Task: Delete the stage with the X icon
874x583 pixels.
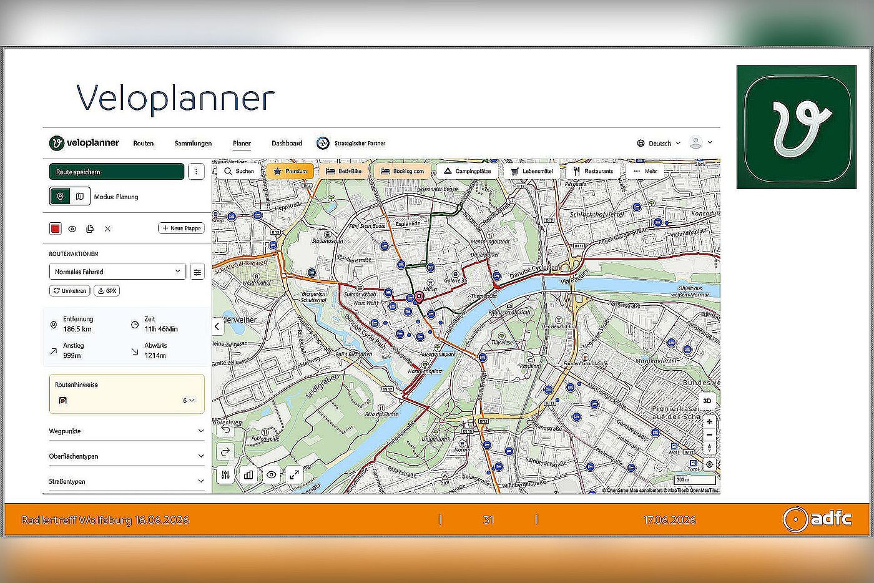Action: coord(107,229)
